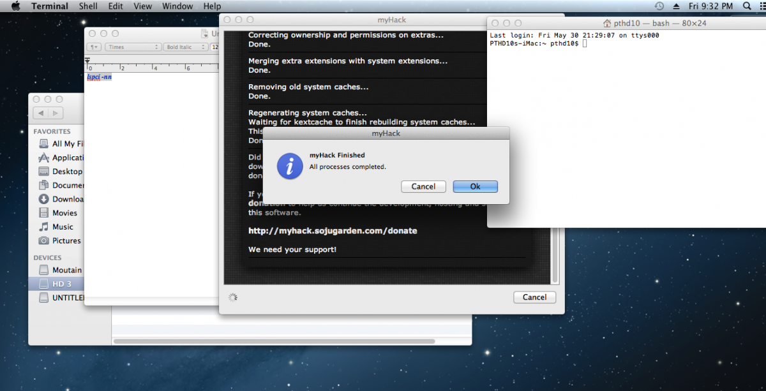Click the Time Machine menu bar icon
766x391 pixels.
(659, 6)
